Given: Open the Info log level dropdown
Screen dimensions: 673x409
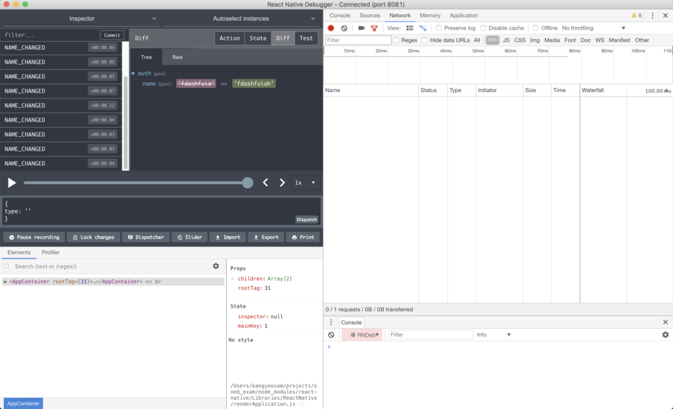Looking at the screenshot, I should point(494,335).
